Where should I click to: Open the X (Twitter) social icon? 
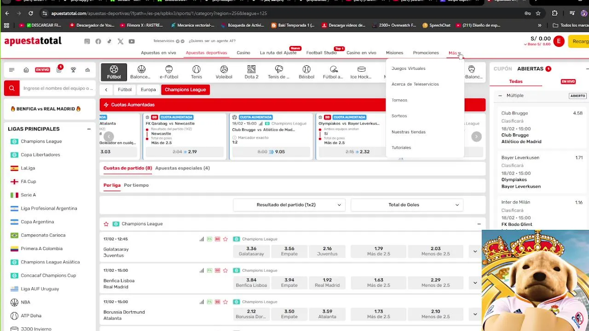[x=121, y=41]
